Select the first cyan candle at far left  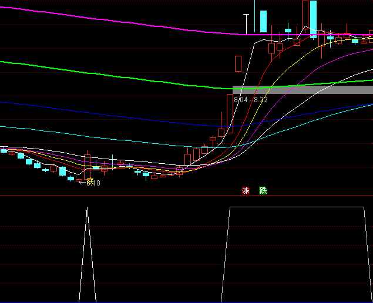4,151
